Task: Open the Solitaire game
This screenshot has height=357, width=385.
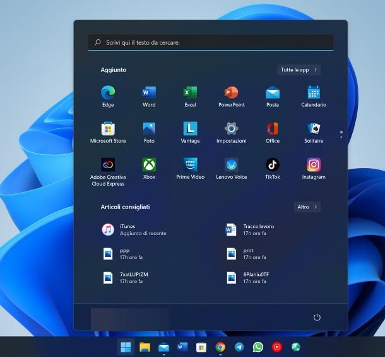Action: 314,132
